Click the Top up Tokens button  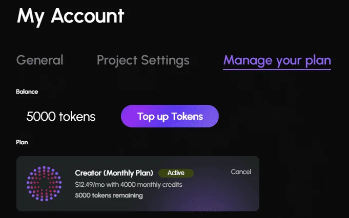170,116
